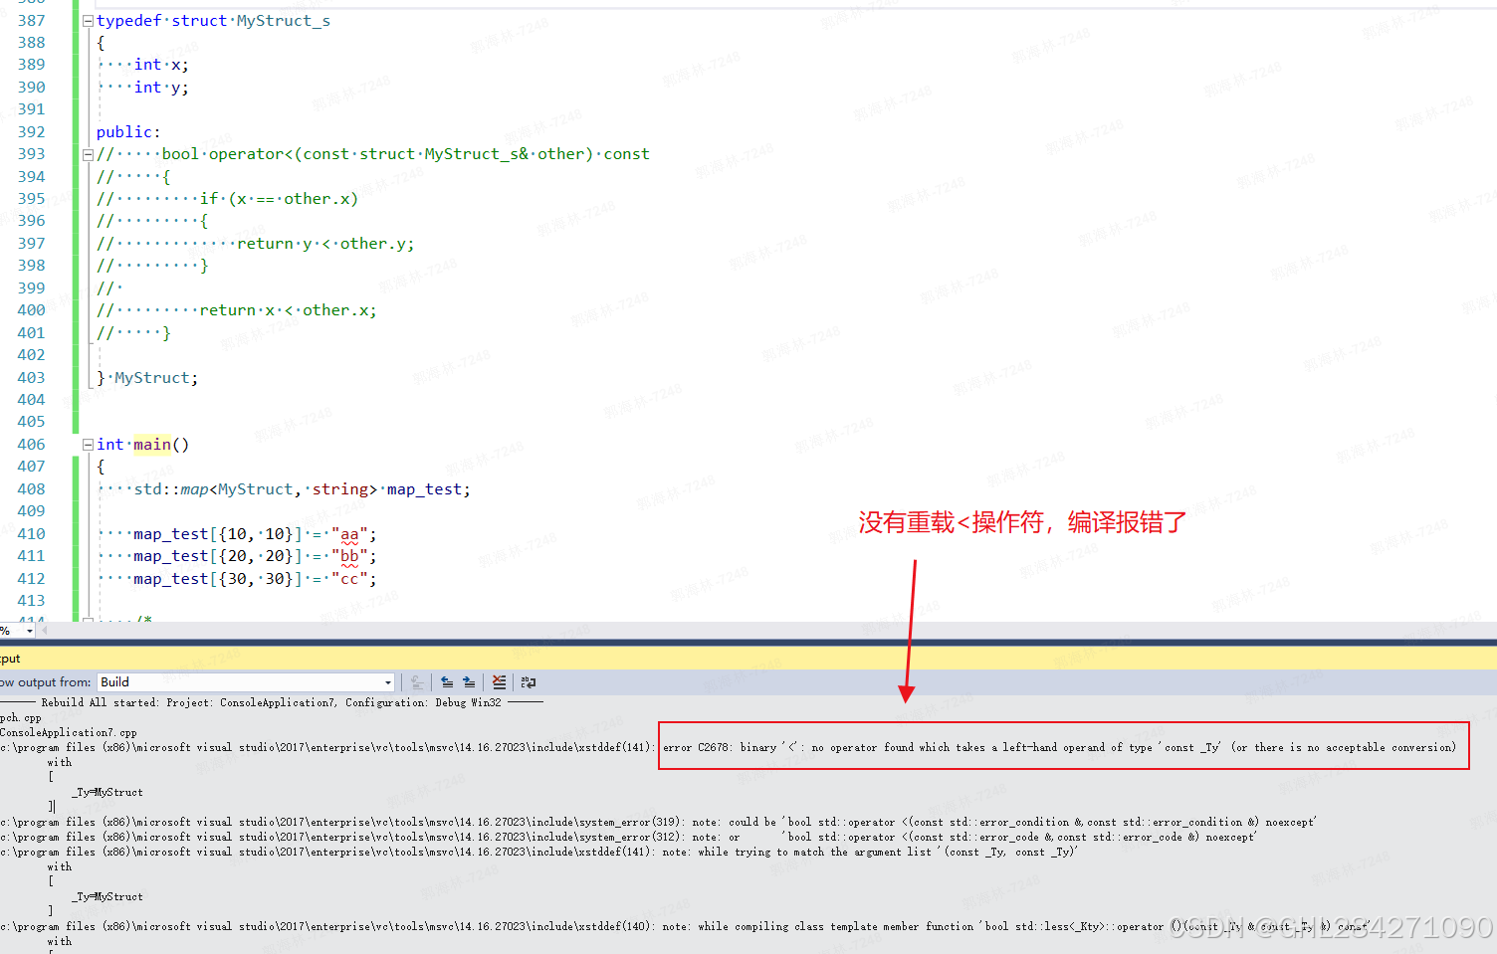
Task: Switch to the Output tab
Action: (x=10, y=658)
